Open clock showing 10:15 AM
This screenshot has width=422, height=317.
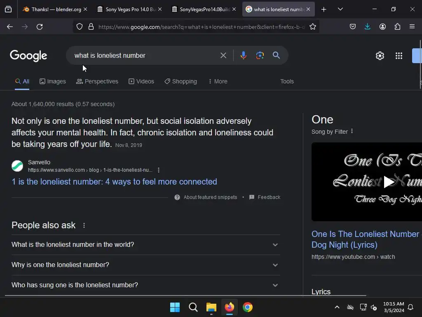pyautogui.click(x=394, y=307)
